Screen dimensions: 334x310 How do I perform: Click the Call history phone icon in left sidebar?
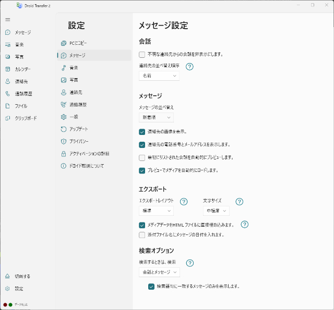click(x=8, y=94)
